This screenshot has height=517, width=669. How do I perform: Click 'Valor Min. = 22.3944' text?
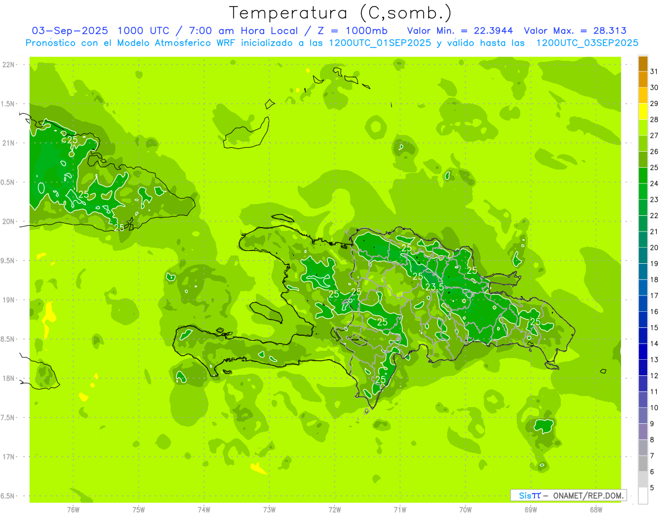click(460, 31)
